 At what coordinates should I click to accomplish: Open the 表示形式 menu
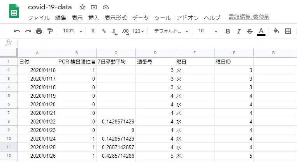[x=116, y=18]
